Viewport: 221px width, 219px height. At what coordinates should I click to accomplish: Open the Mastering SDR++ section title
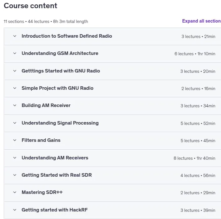pyautogui.click(x=42, y=192)
